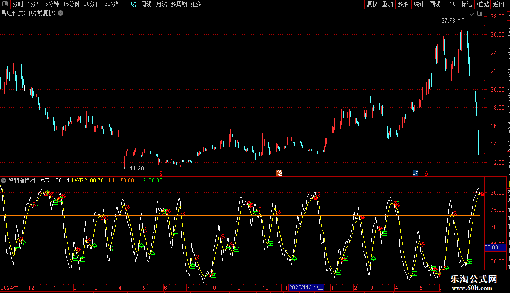Open the 画线 drawing tools
The height and width of the screenshot is (293, 510).
[x=435, y=4]
